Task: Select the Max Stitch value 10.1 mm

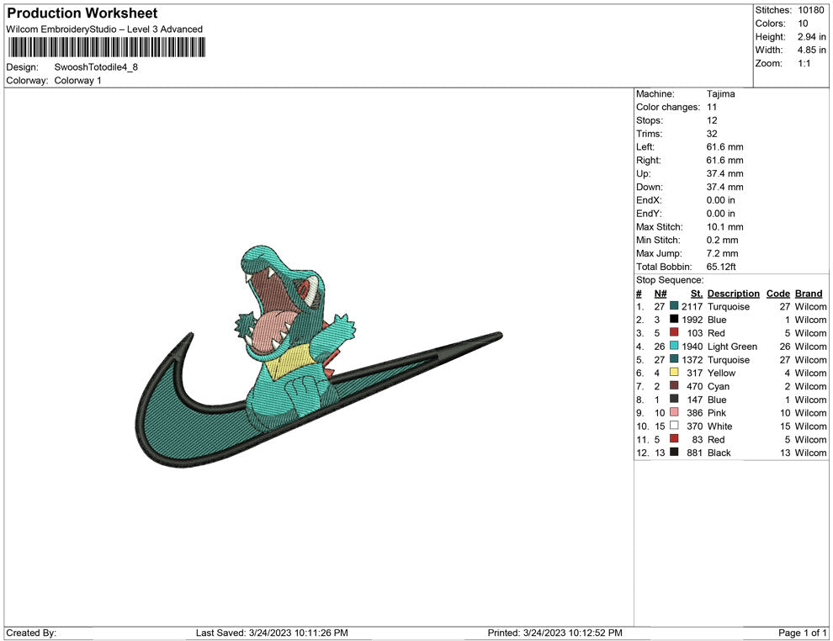Action: coord(723,226)
